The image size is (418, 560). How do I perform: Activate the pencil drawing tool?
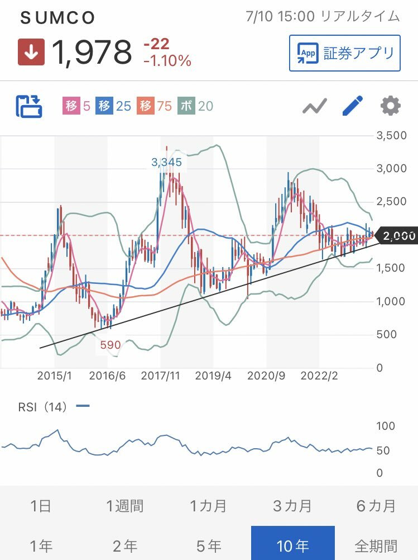tap(352, 106)
